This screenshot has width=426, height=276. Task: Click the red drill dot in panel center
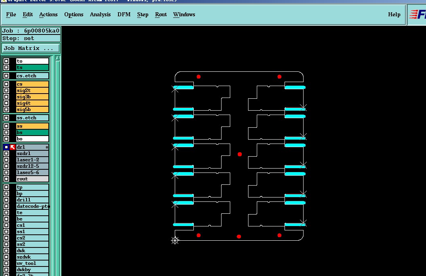click(x=240, y=154)
